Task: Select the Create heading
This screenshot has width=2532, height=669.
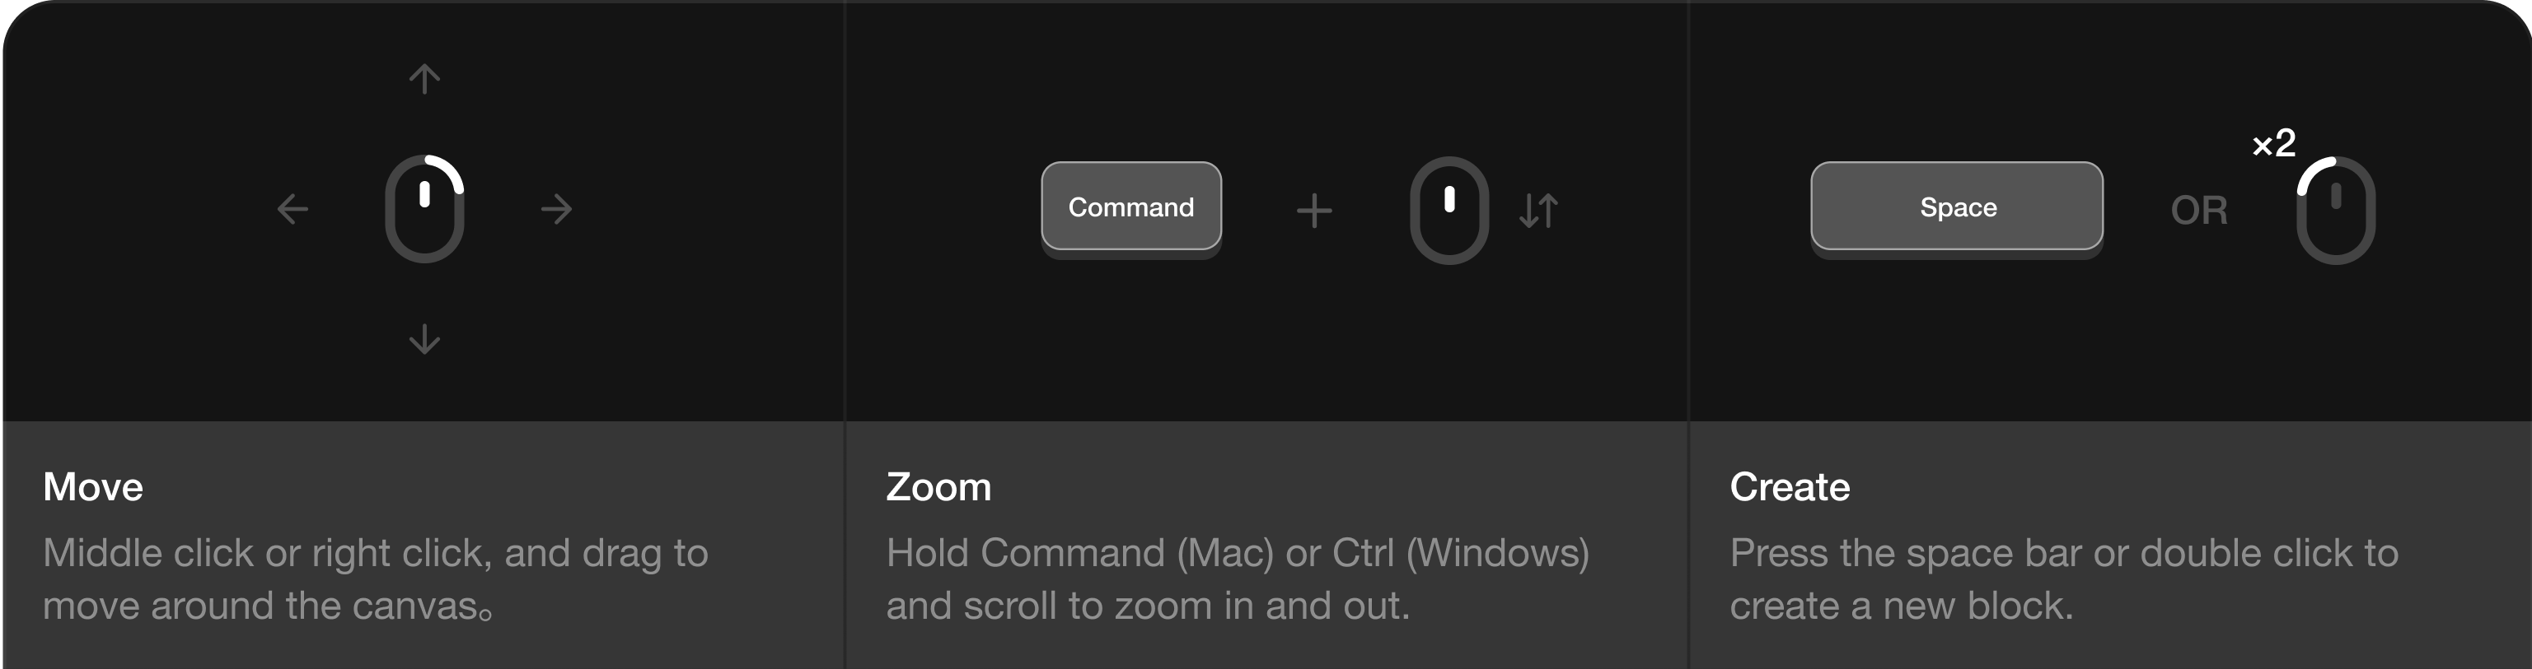Action: pyautogui.click(x=1790, y=486)
